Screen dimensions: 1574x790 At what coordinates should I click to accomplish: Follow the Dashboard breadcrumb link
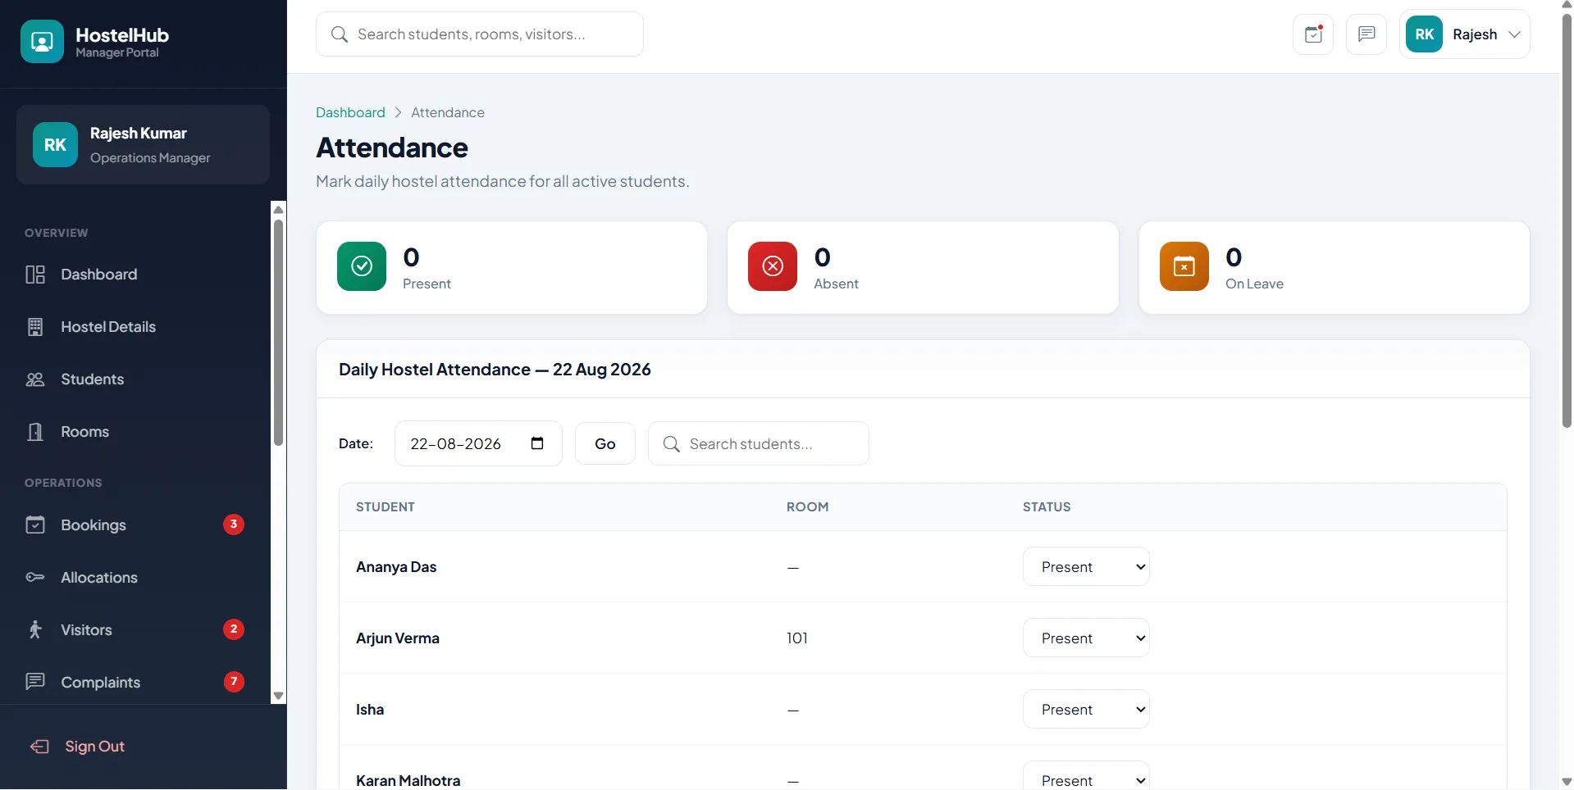(x=350, y=112)
